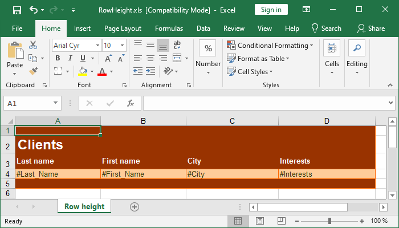Click the Increase Indent icon
Viewport: 399px width, 228px height.
[x=150, y=71]
